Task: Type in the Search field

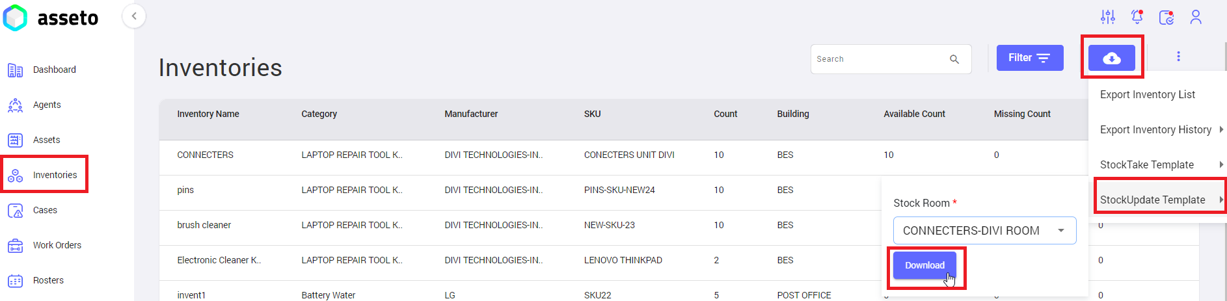Action: [x=878, y=59]
